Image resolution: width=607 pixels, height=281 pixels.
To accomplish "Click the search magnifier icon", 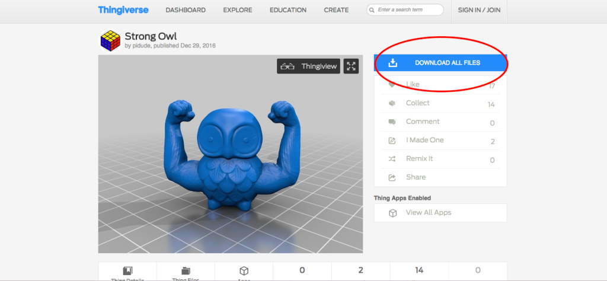I will click(x=372, y=10).
